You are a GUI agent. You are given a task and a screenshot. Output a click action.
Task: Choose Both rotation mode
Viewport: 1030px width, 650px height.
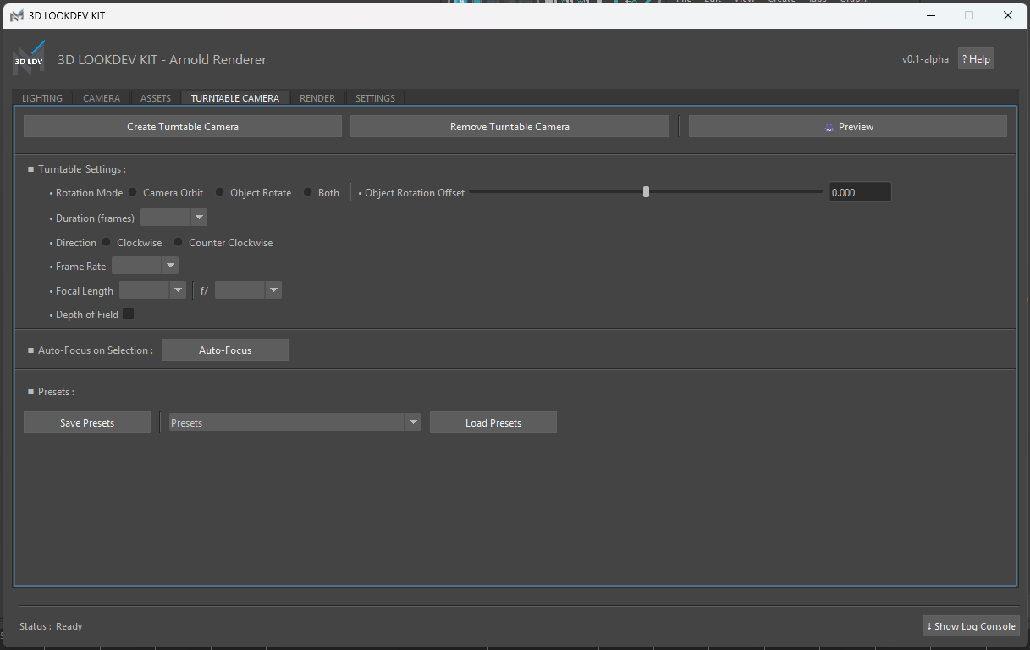[x=308, y=193]
